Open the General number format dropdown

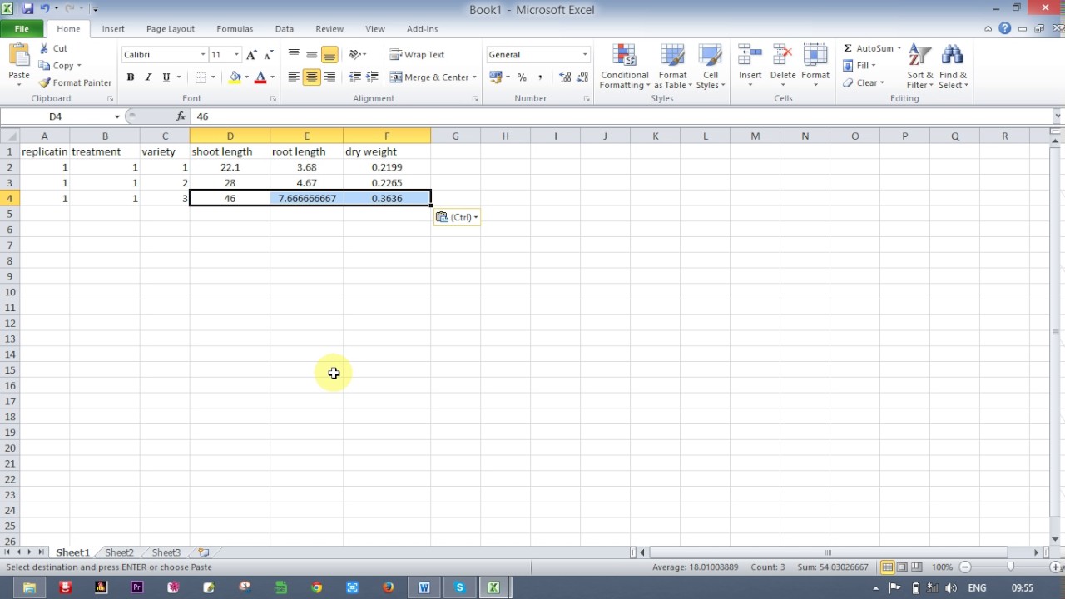pos(585,55)
